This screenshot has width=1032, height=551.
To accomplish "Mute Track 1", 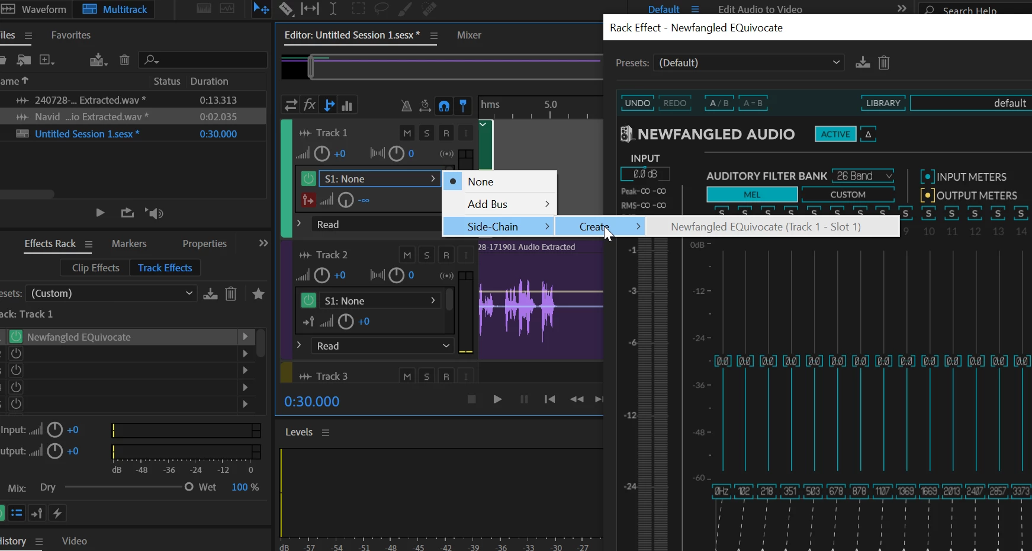I will pos(407,133).
